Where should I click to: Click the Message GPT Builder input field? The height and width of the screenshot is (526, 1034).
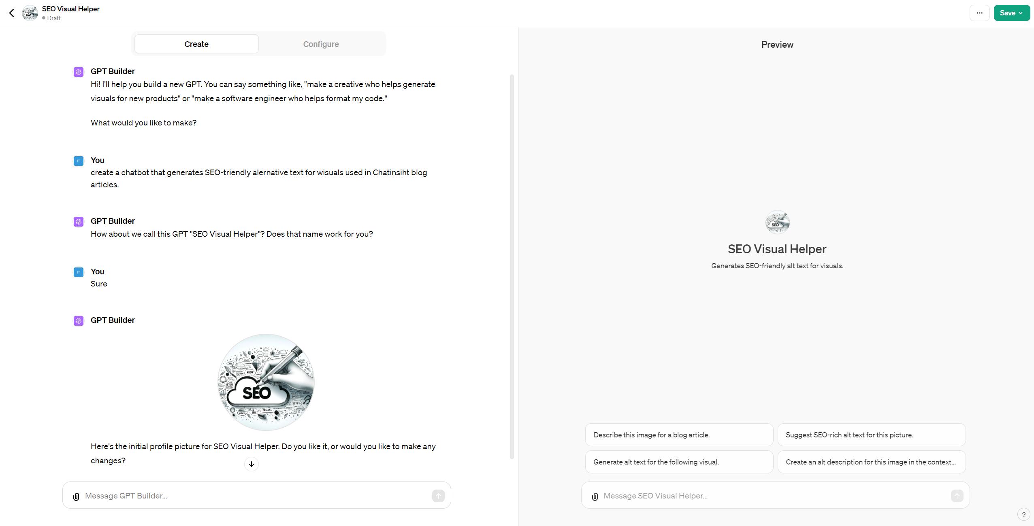pyautogui.click(x=257, y=496)
